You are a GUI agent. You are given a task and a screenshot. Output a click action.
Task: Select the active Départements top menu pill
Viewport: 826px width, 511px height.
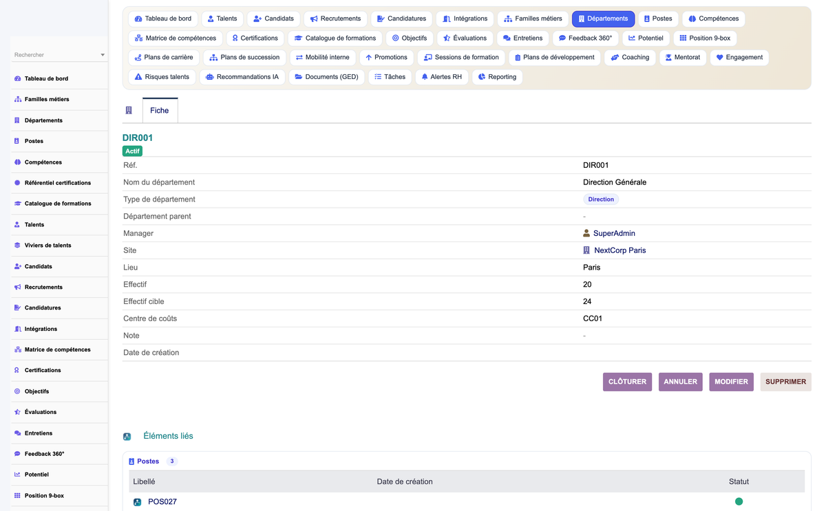603,19
